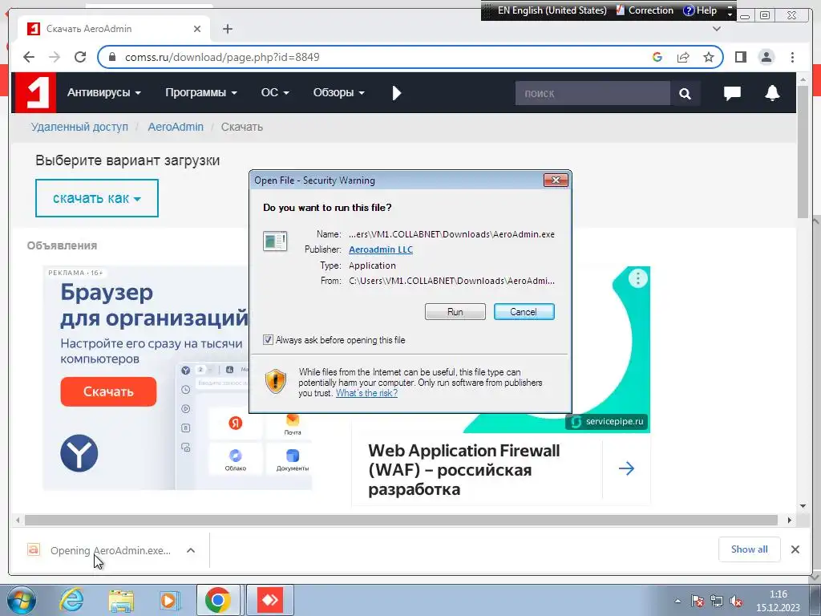Open the What's the risk? link
Screen dimensions: 821x616
[366, 393]
